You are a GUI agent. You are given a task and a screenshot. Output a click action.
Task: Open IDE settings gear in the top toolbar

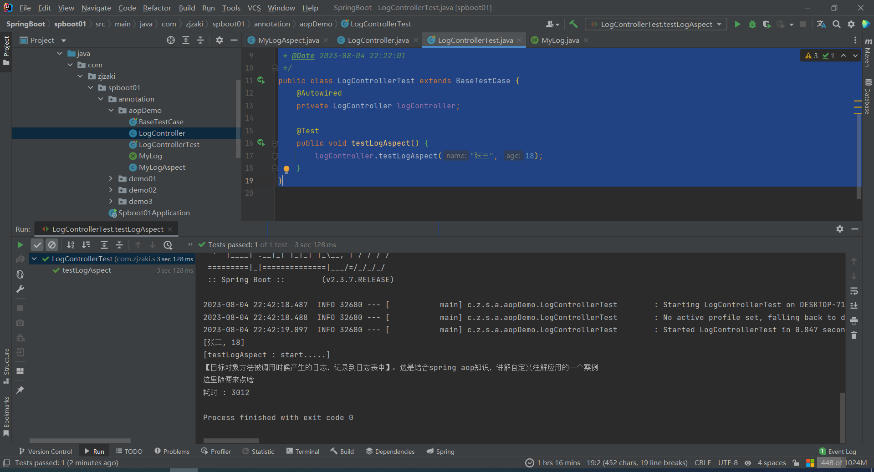[851, 24]
